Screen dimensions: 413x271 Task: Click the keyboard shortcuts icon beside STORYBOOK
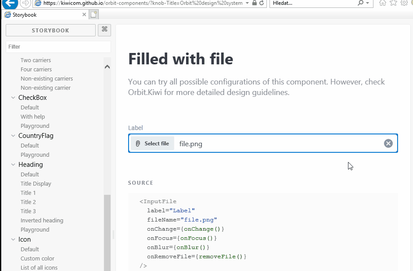click(x=104, y=30)
